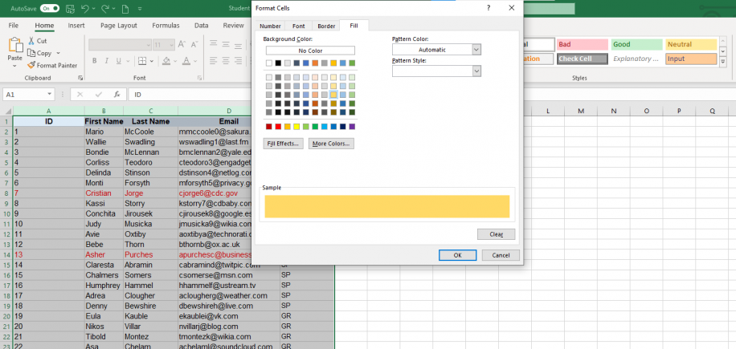Select the Format Painter brush
Image resolution: width=736 pixels, height=349 pixels.
pyautogui.click(x=31, y=66)
